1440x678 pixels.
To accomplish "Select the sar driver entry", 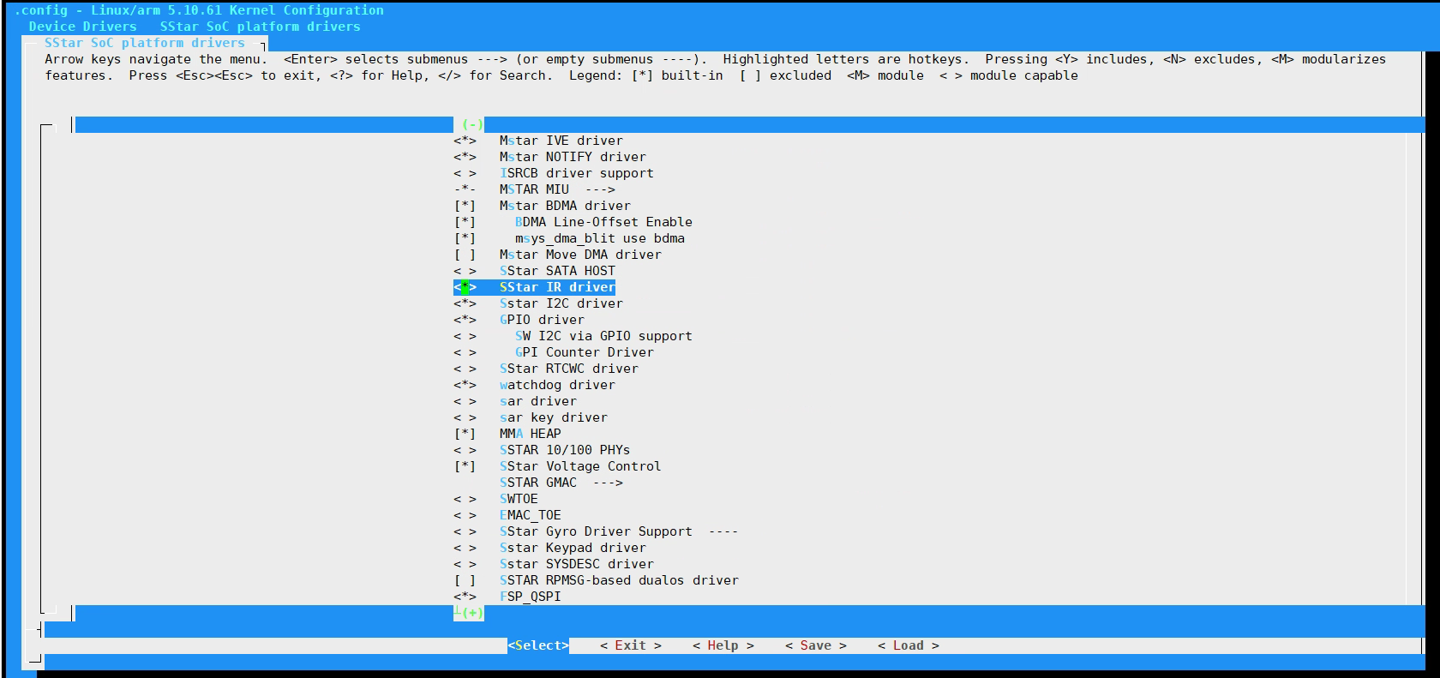I will [538, 401].
